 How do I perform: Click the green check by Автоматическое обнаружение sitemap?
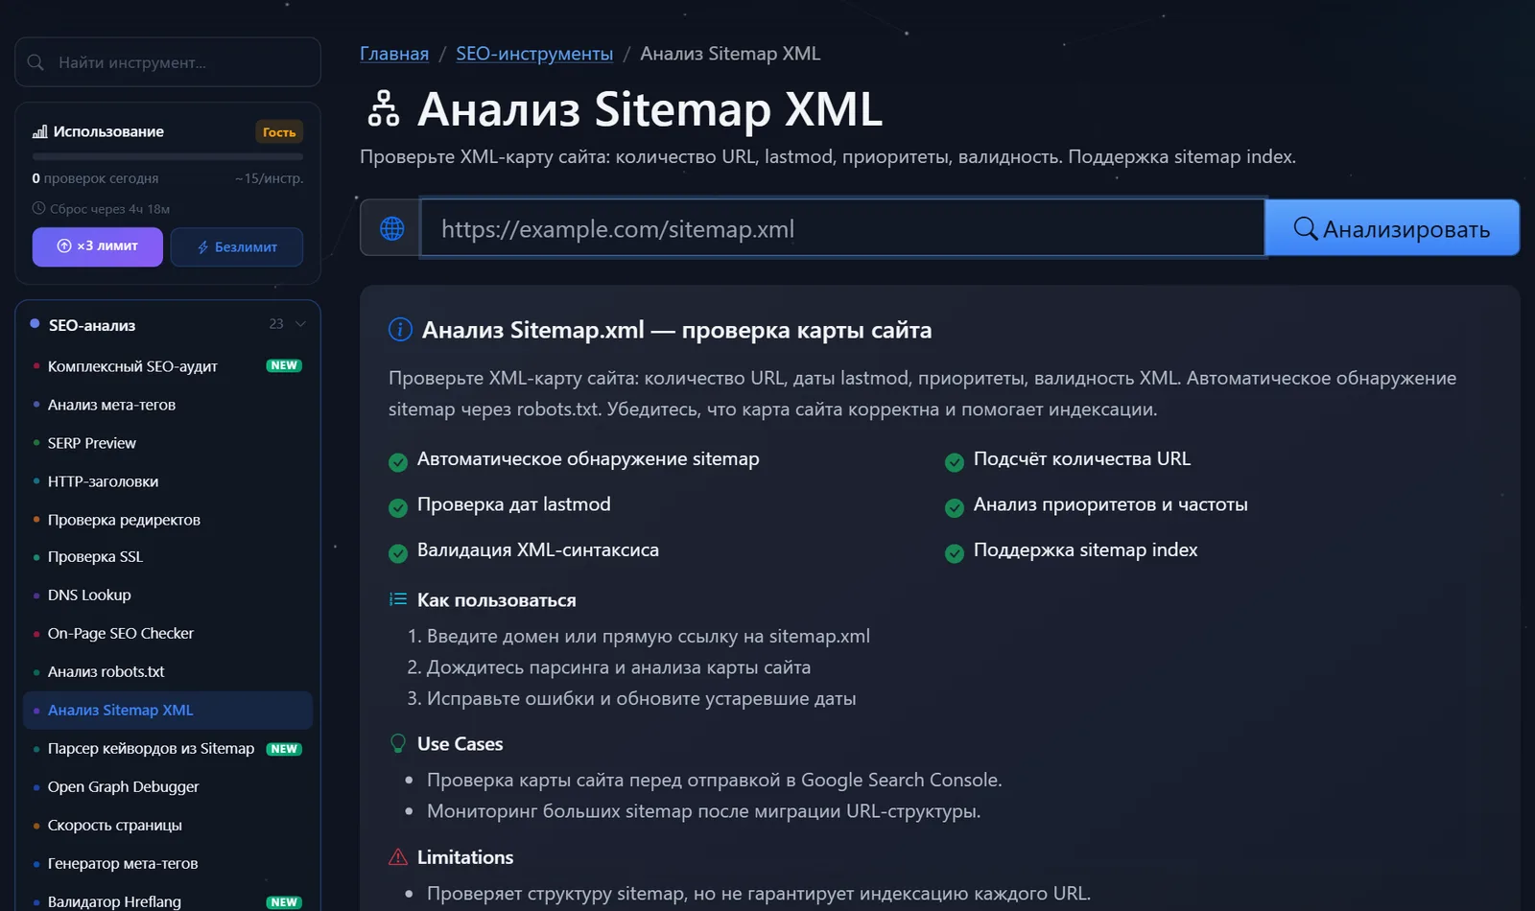pos(398,462)
